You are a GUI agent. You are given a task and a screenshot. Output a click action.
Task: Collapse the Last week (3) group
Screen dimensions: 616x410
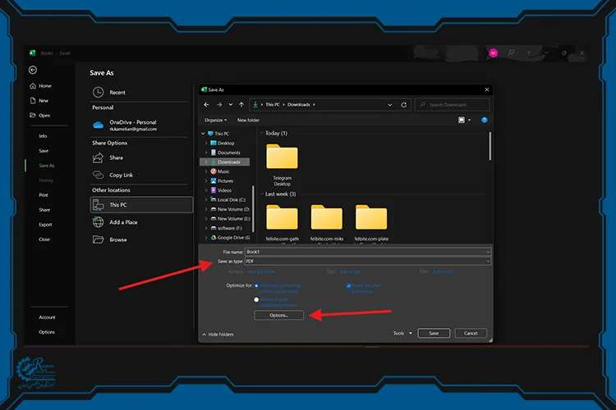click(x=262, y=194)
